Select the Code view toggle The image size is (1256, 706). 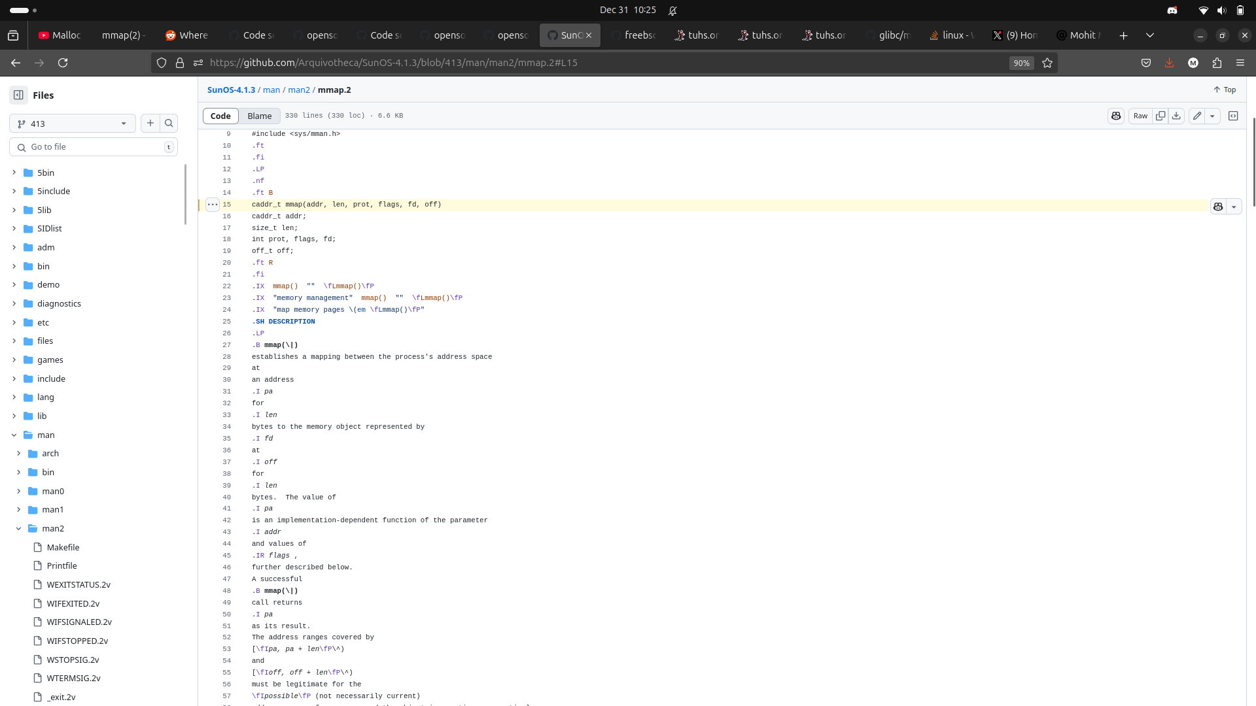pyautogui.click(x=220, y=116)
